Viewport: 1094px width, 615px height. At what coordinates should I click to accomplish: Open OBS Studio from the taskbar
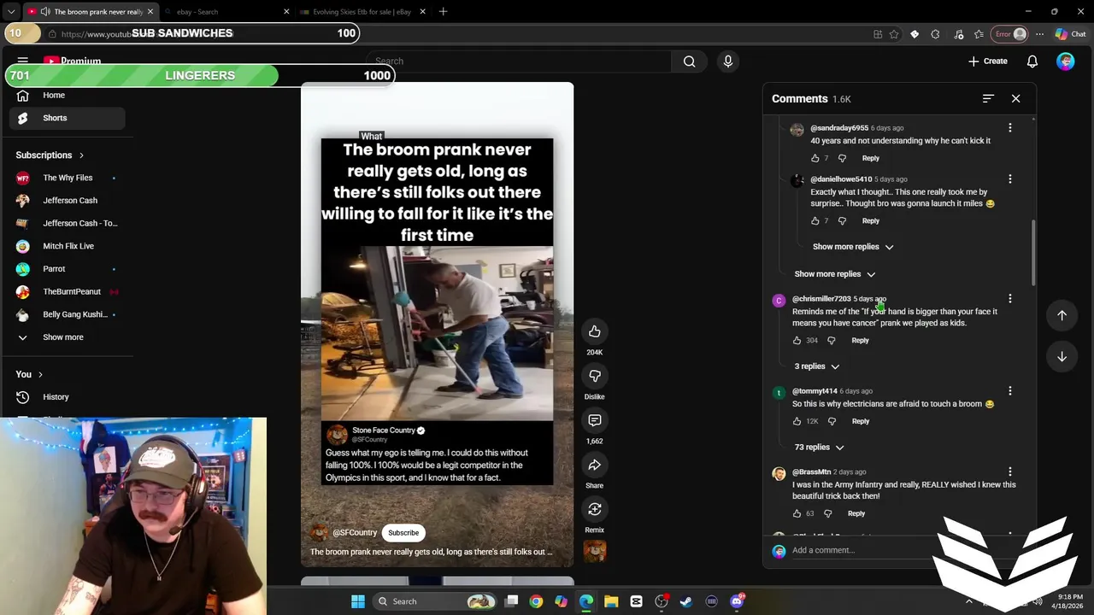pos(661,601)
